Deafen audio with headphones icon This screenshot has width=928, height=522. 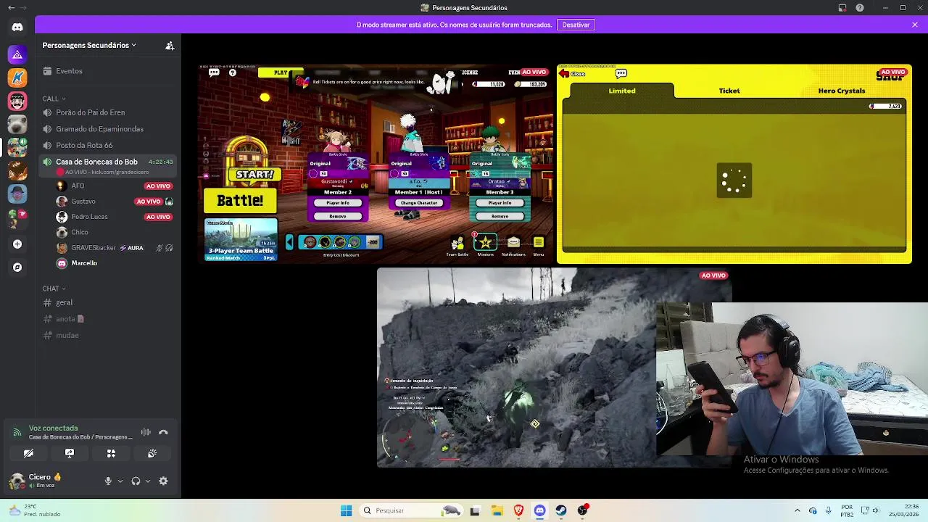point(136,481)
